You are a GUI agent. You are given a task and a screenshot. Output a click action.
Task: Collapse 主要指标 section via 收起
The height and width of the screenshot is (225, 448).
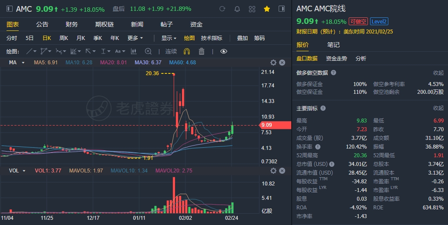[438, 108]
